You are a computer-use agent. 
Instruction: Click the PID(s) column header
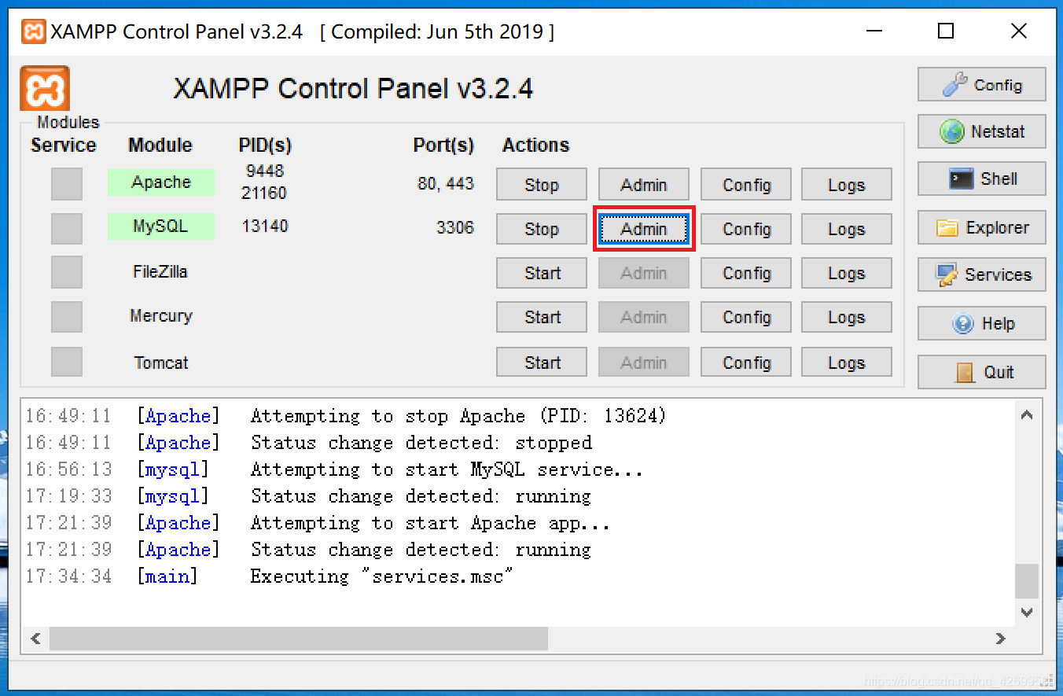pyautogui.click(x=265, y=145)
